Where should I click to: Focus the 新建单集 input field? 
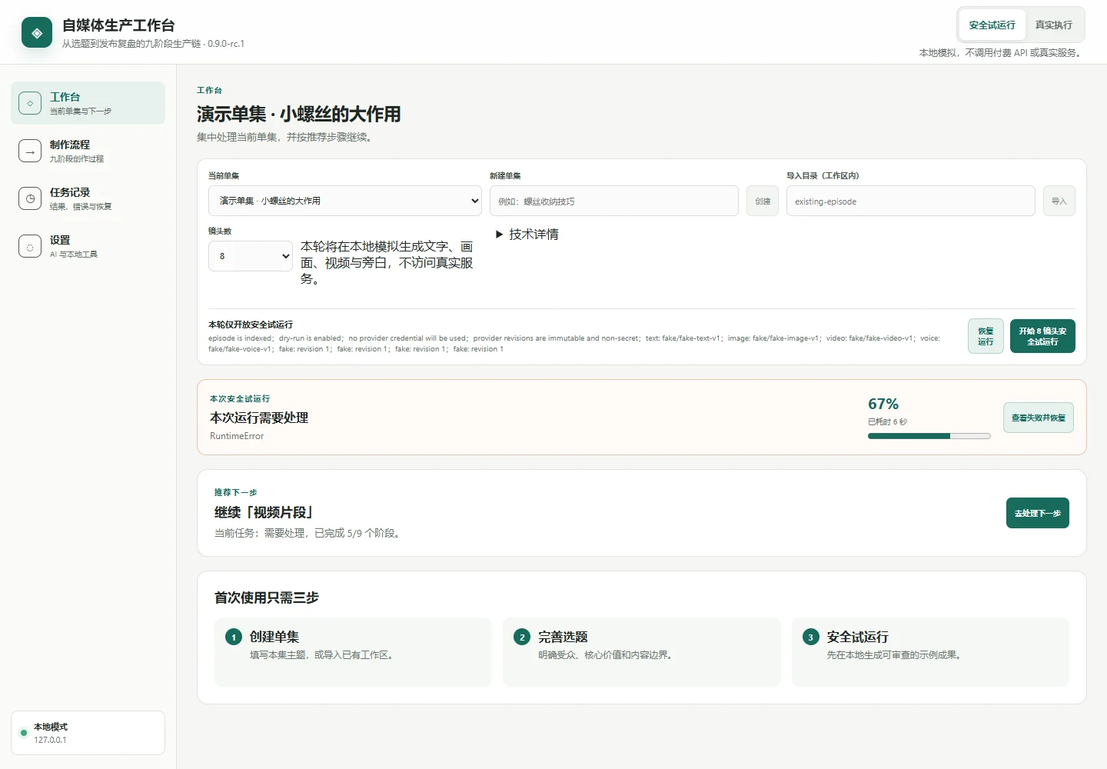click(614, 201)
